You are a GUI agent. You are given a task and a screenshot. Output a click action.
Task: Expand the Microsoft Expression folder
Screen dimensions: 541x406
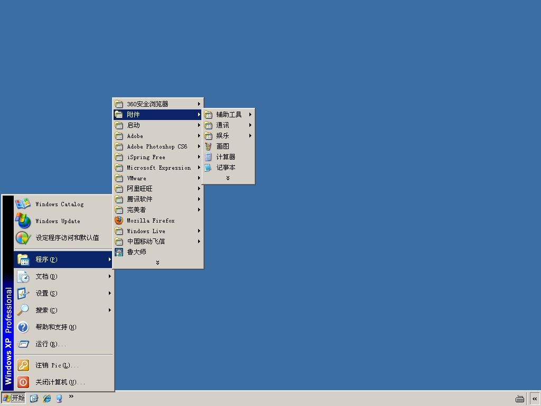pos(157,168)
